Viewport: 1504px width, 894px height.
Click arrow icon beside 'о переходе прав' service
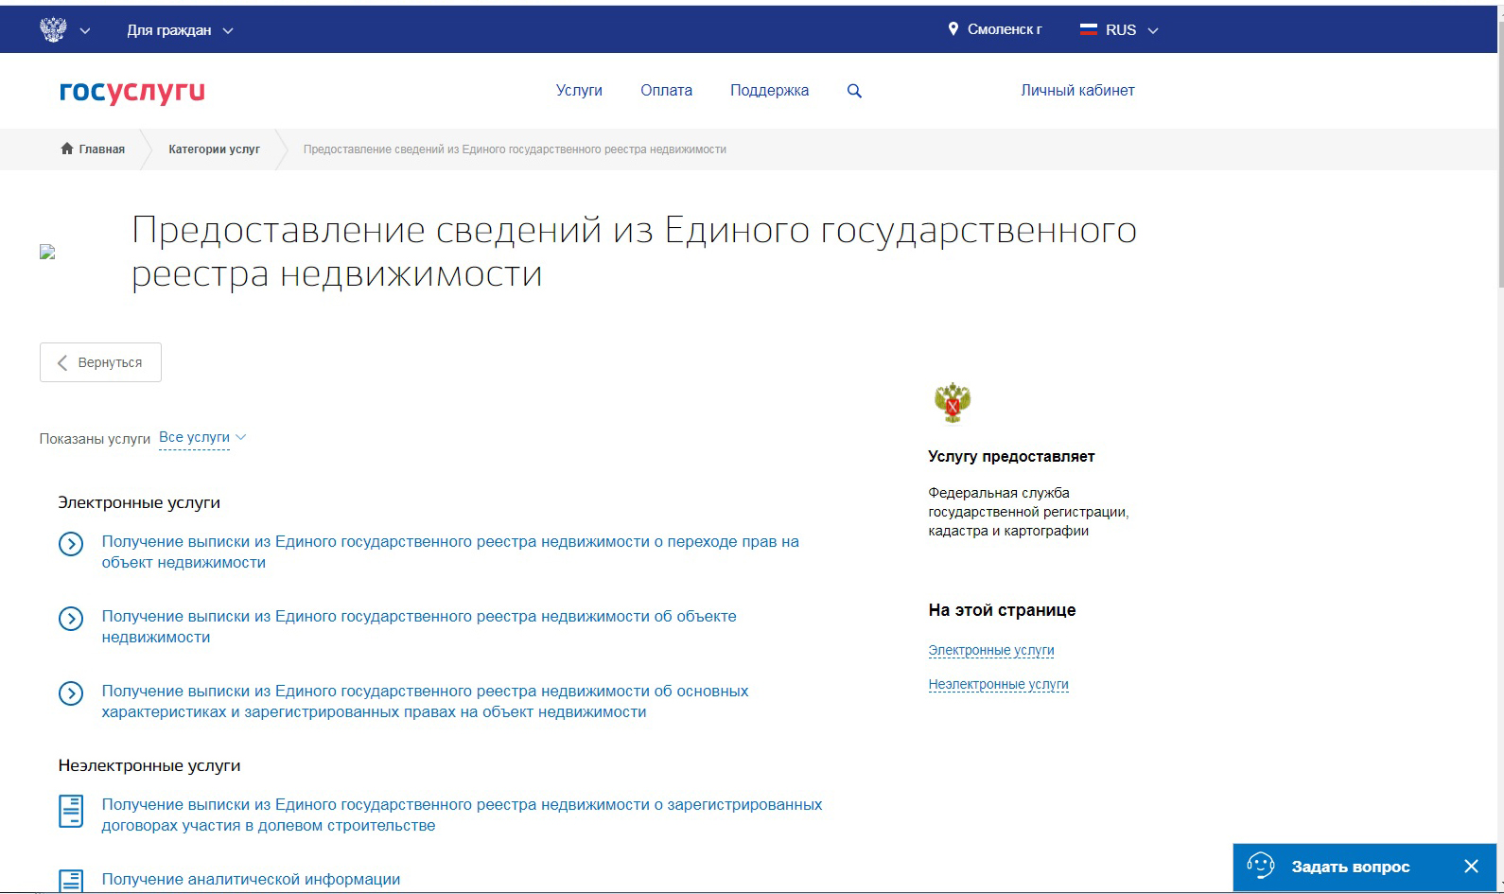click(71, 544)
